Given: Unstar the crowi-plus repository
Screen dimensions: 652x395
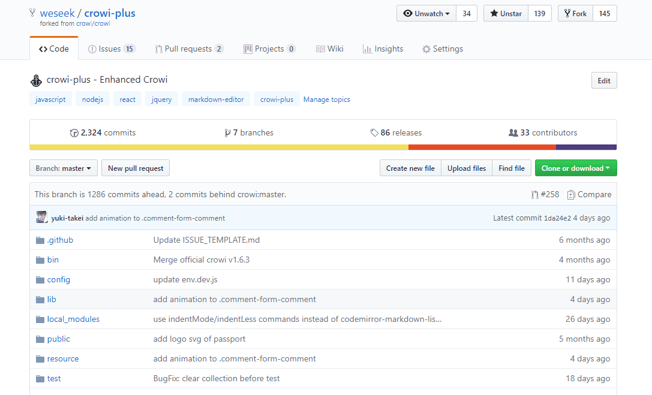Looking at the screenshot, I should point(506,14).
